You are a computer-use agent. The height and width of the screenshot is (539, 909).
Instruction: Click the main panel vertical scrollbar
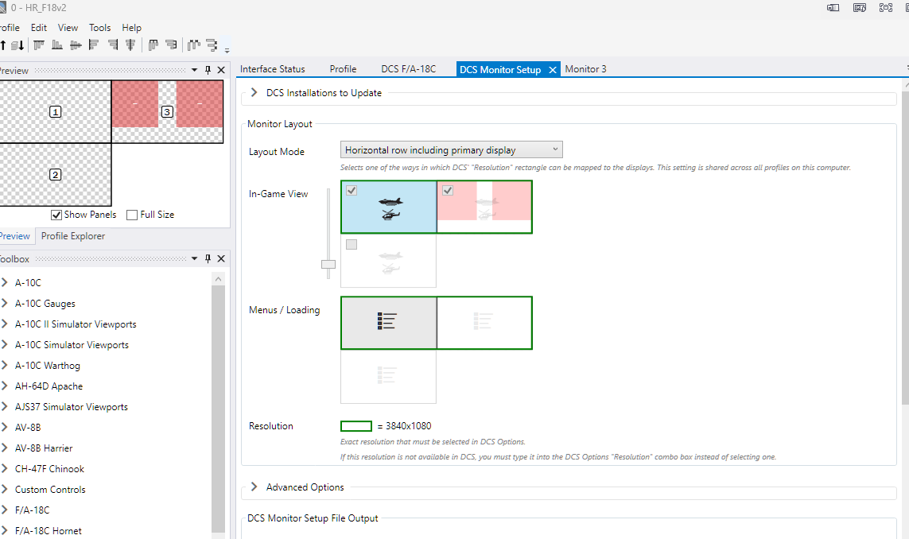pos(906,246)
